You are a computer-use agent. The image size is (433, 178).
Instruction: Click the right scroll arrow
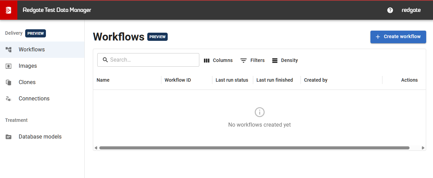point(423,148)
